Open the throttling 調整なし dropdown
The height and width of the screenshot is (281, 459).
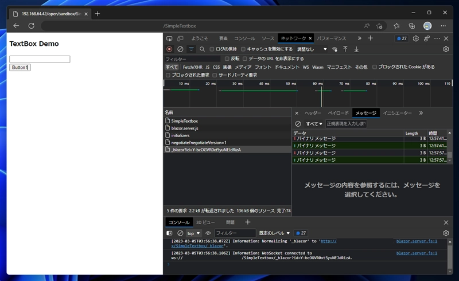(312, 49)
